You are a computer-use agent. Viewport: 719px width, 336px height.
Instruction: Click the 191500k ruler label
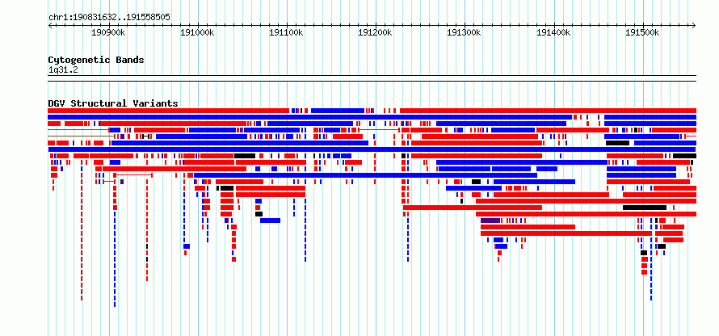pos(643,32)
